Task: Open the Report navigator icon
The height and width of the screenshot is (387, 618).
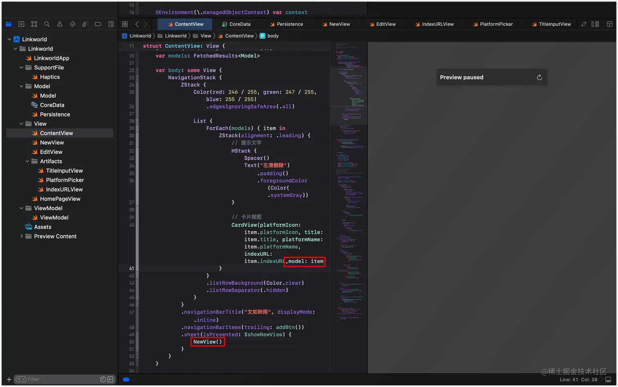Action: [x=111, y=24]
